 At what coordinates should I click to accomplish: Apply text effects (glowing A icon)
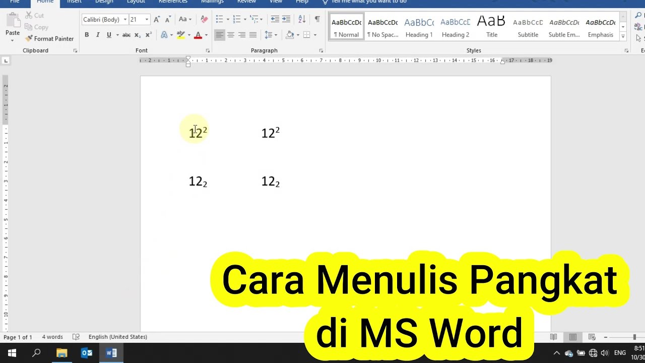[164, 35]
